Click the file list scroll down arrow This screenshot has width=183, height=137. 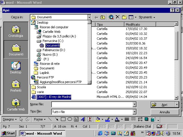tap(176, 98)
